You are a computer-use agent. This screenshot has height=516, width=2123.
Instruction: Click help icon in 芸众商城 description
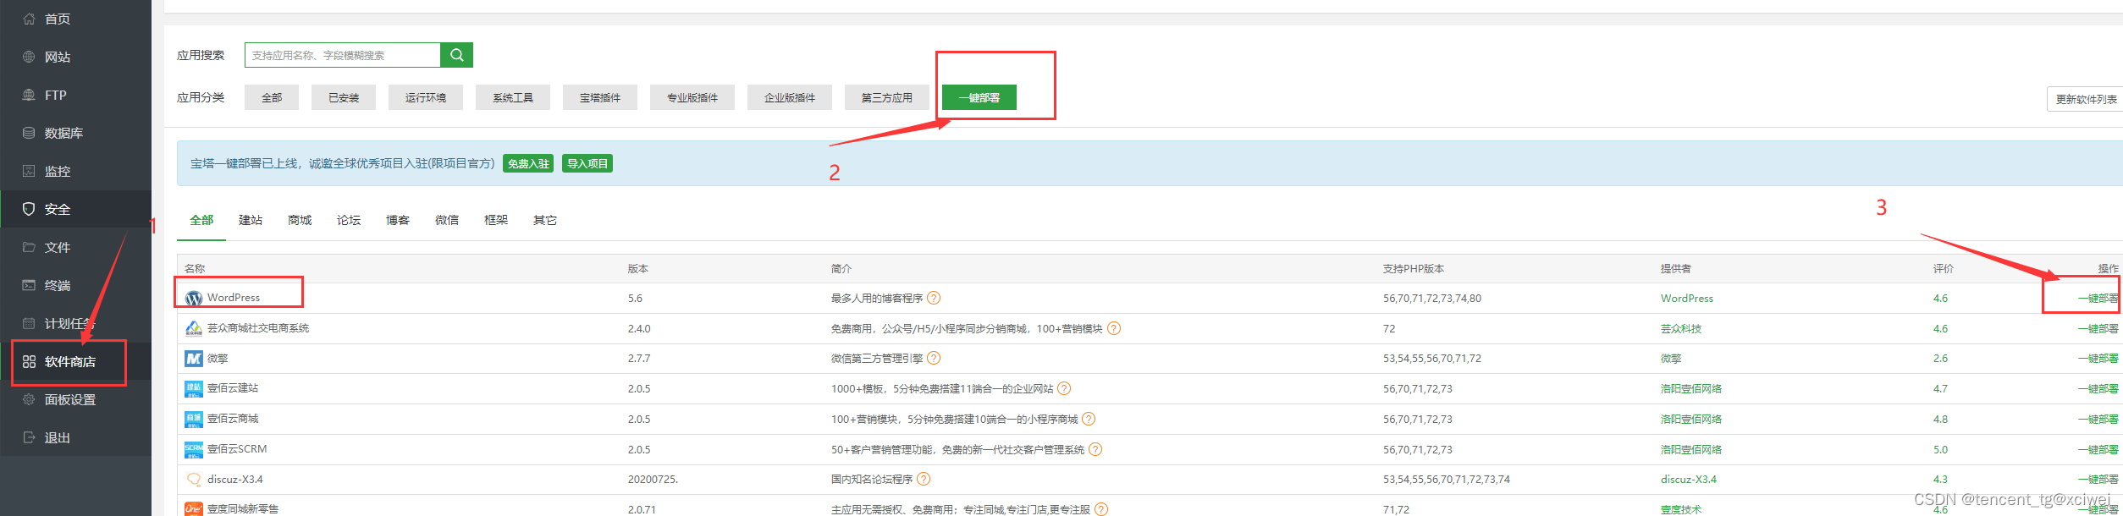pos(1114,328)
